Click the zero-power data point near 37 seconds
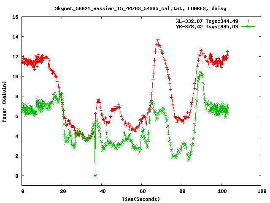Screen dimensions: 270x203 click(x=95, y=176)
